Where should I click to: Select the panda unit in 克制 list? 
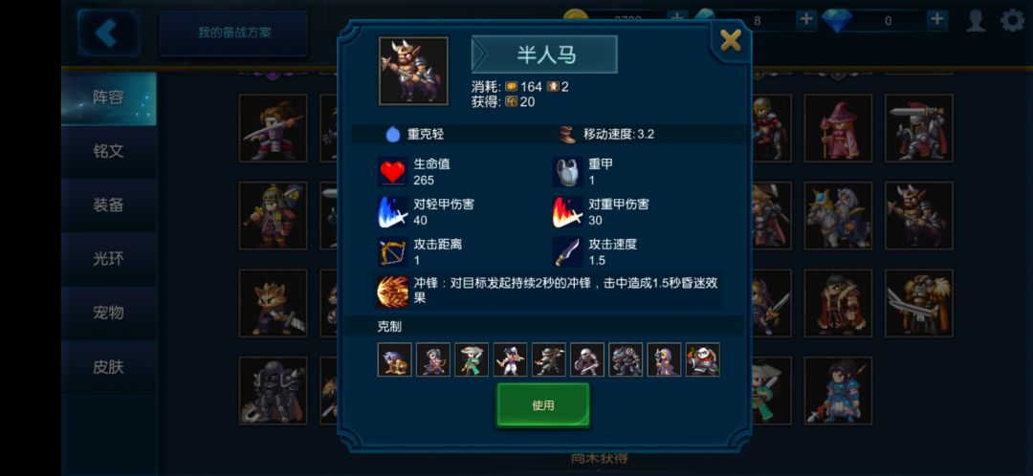(x=702, y=359)
